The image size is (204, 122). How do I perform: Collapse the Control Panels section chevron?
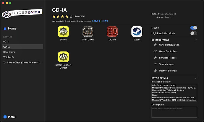click(x=196, y=40)
